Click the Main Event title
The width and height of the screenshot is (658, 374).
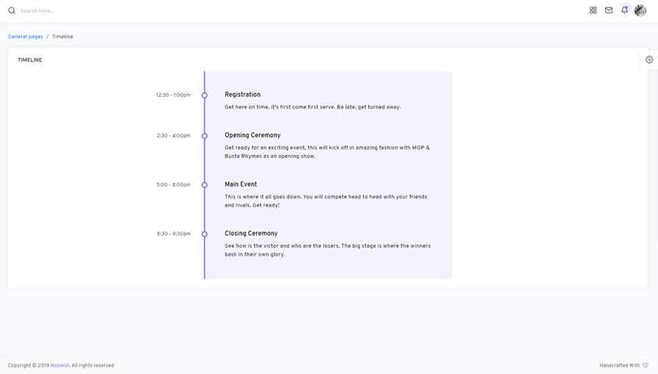click(x=241, y=184)
